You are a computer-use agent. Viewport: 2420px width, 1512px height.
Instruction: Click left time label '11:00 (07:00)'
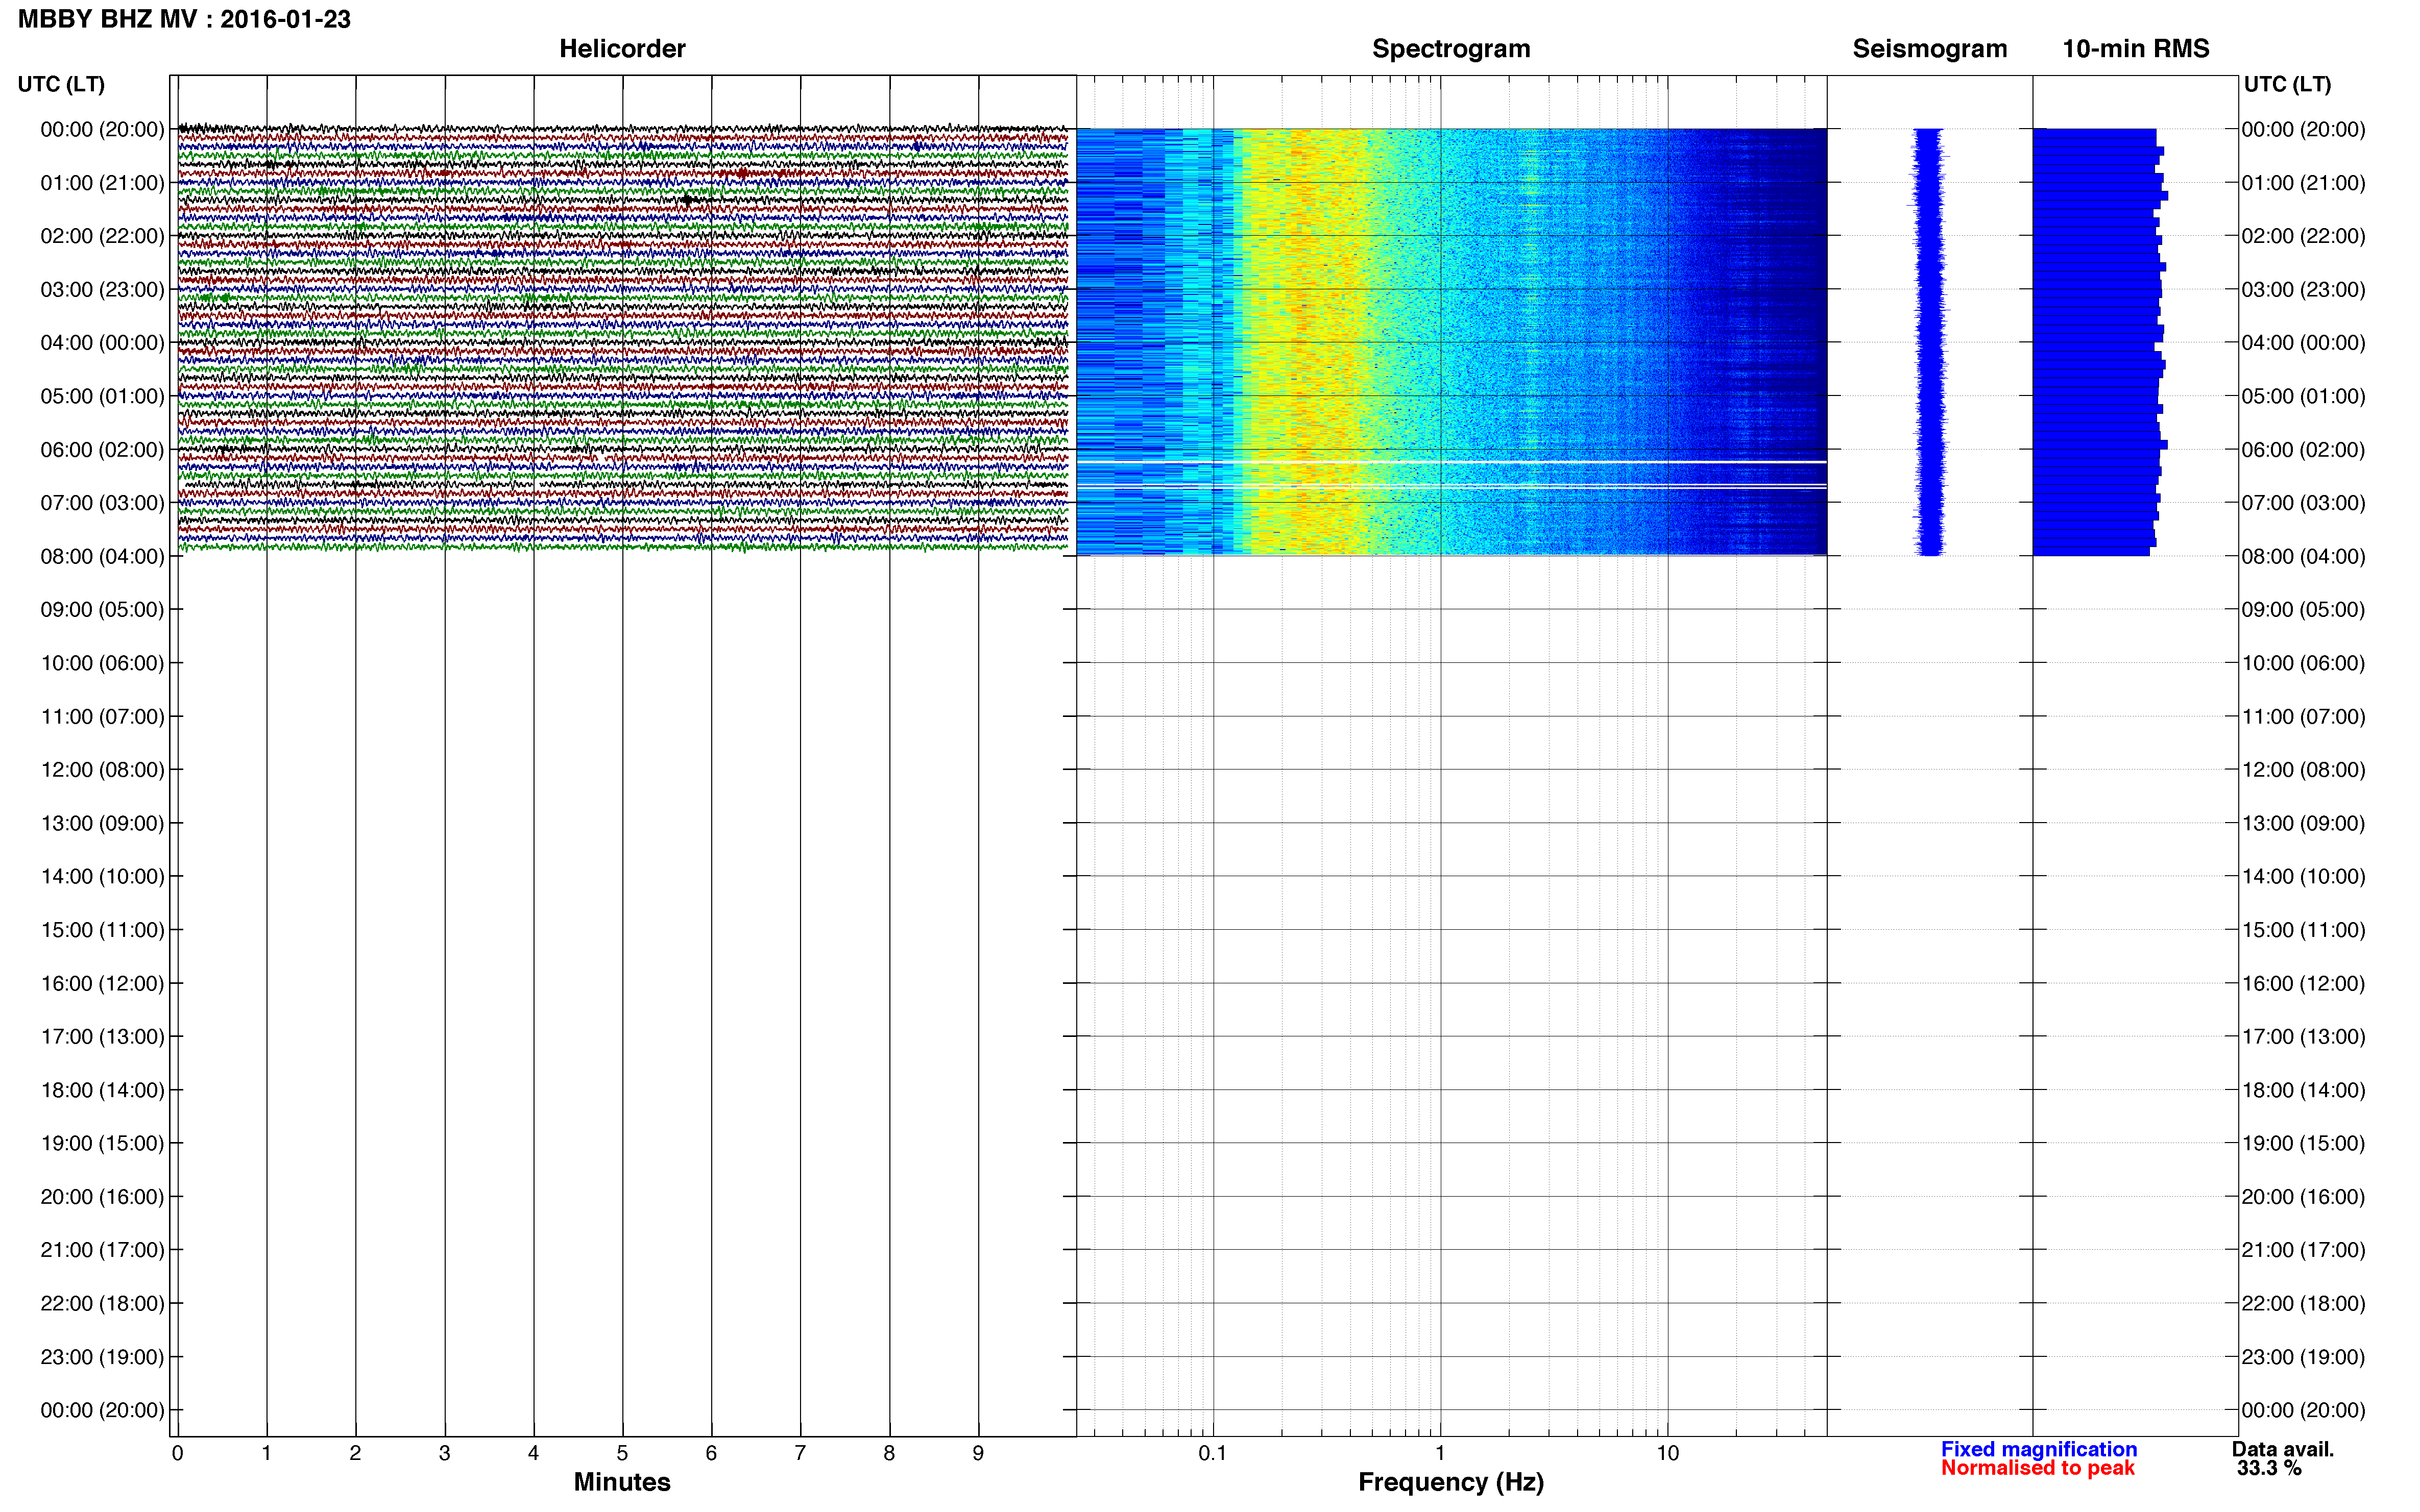click(x=102, y=716)
